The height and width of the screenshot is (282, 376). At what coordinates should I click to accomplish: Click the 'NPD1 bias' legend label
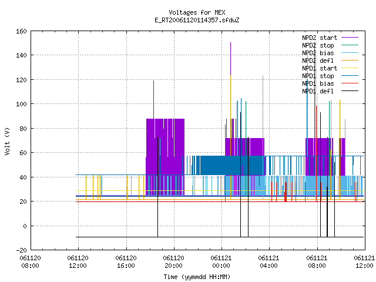pos(318,83)
